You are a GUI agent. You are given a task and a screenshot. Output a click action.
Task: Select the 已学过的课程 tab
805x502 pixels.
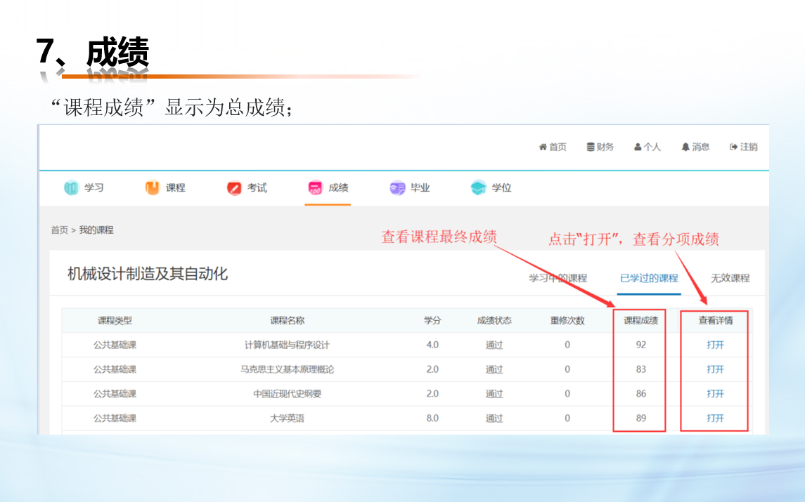click(x=649, y=278)
